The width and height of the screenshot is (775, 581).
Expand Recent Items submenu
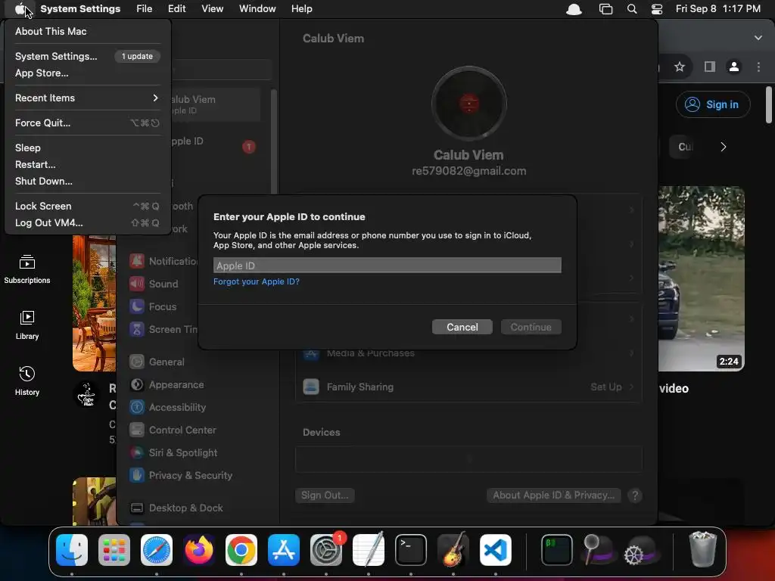coord(86,98)
